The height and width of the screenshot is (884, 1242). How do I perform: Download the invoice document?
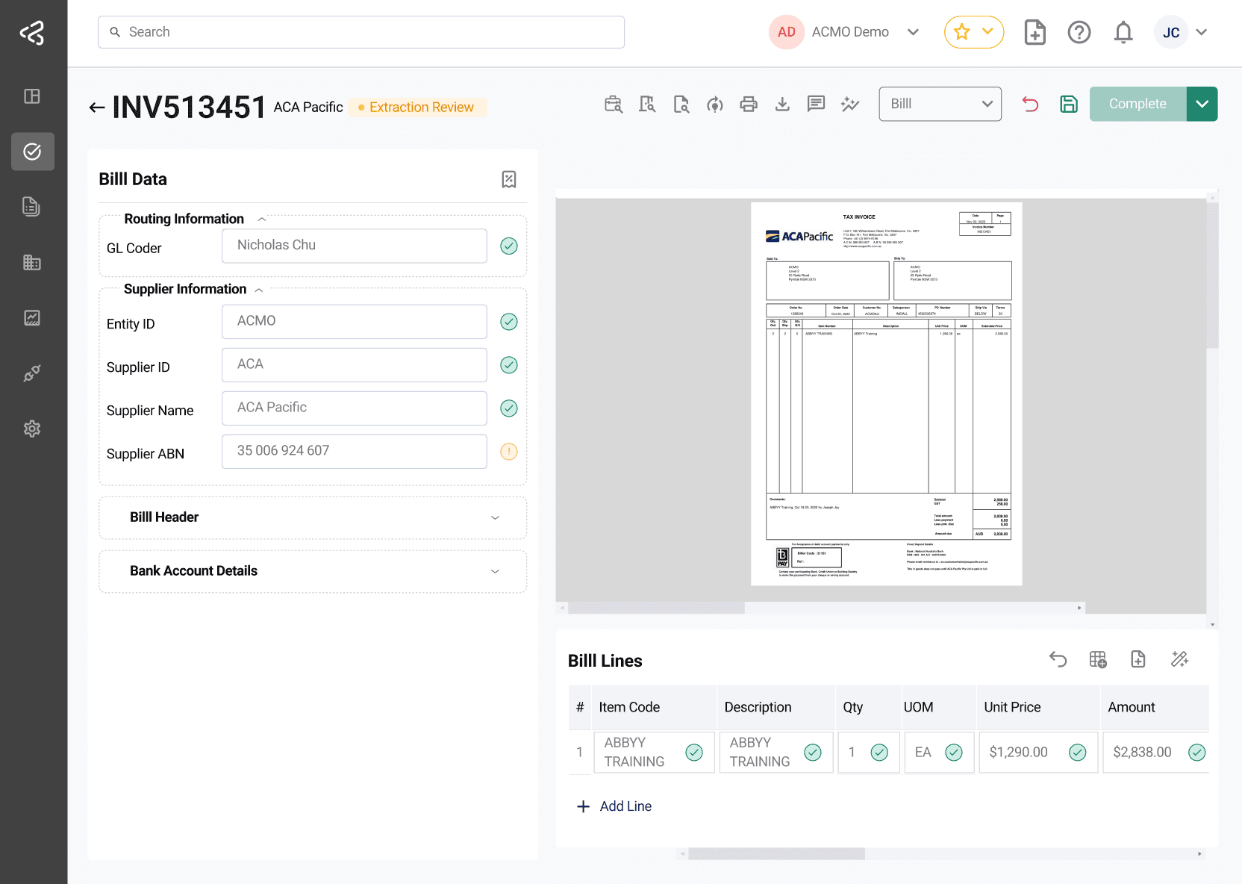pyautogui.click(x=782, y=104)
